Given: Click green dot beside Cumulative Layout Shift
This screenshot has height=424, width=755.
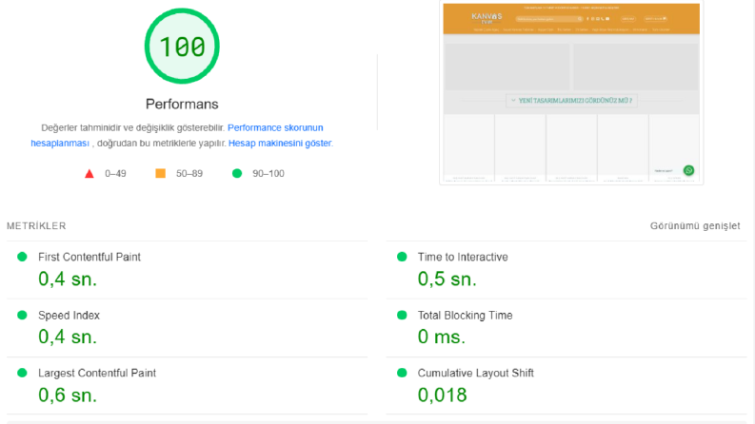Looking at the screenshot, I should (x=402, y=373).
